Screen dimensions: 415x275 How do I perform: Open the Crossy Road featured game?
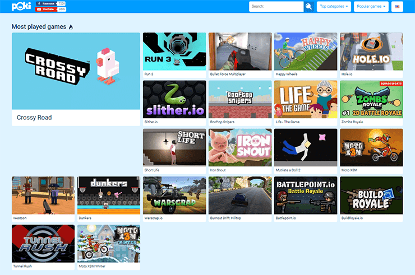pyautogui.click(x=76, y=71)
